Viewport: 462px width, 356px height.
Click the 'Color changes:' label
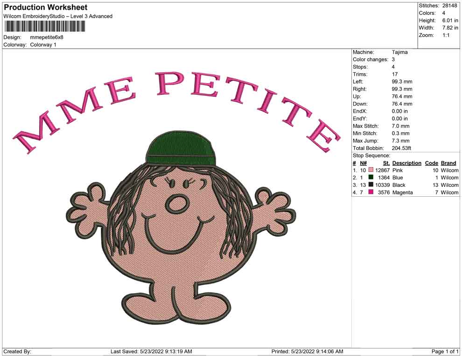click(x=371, y=60)
